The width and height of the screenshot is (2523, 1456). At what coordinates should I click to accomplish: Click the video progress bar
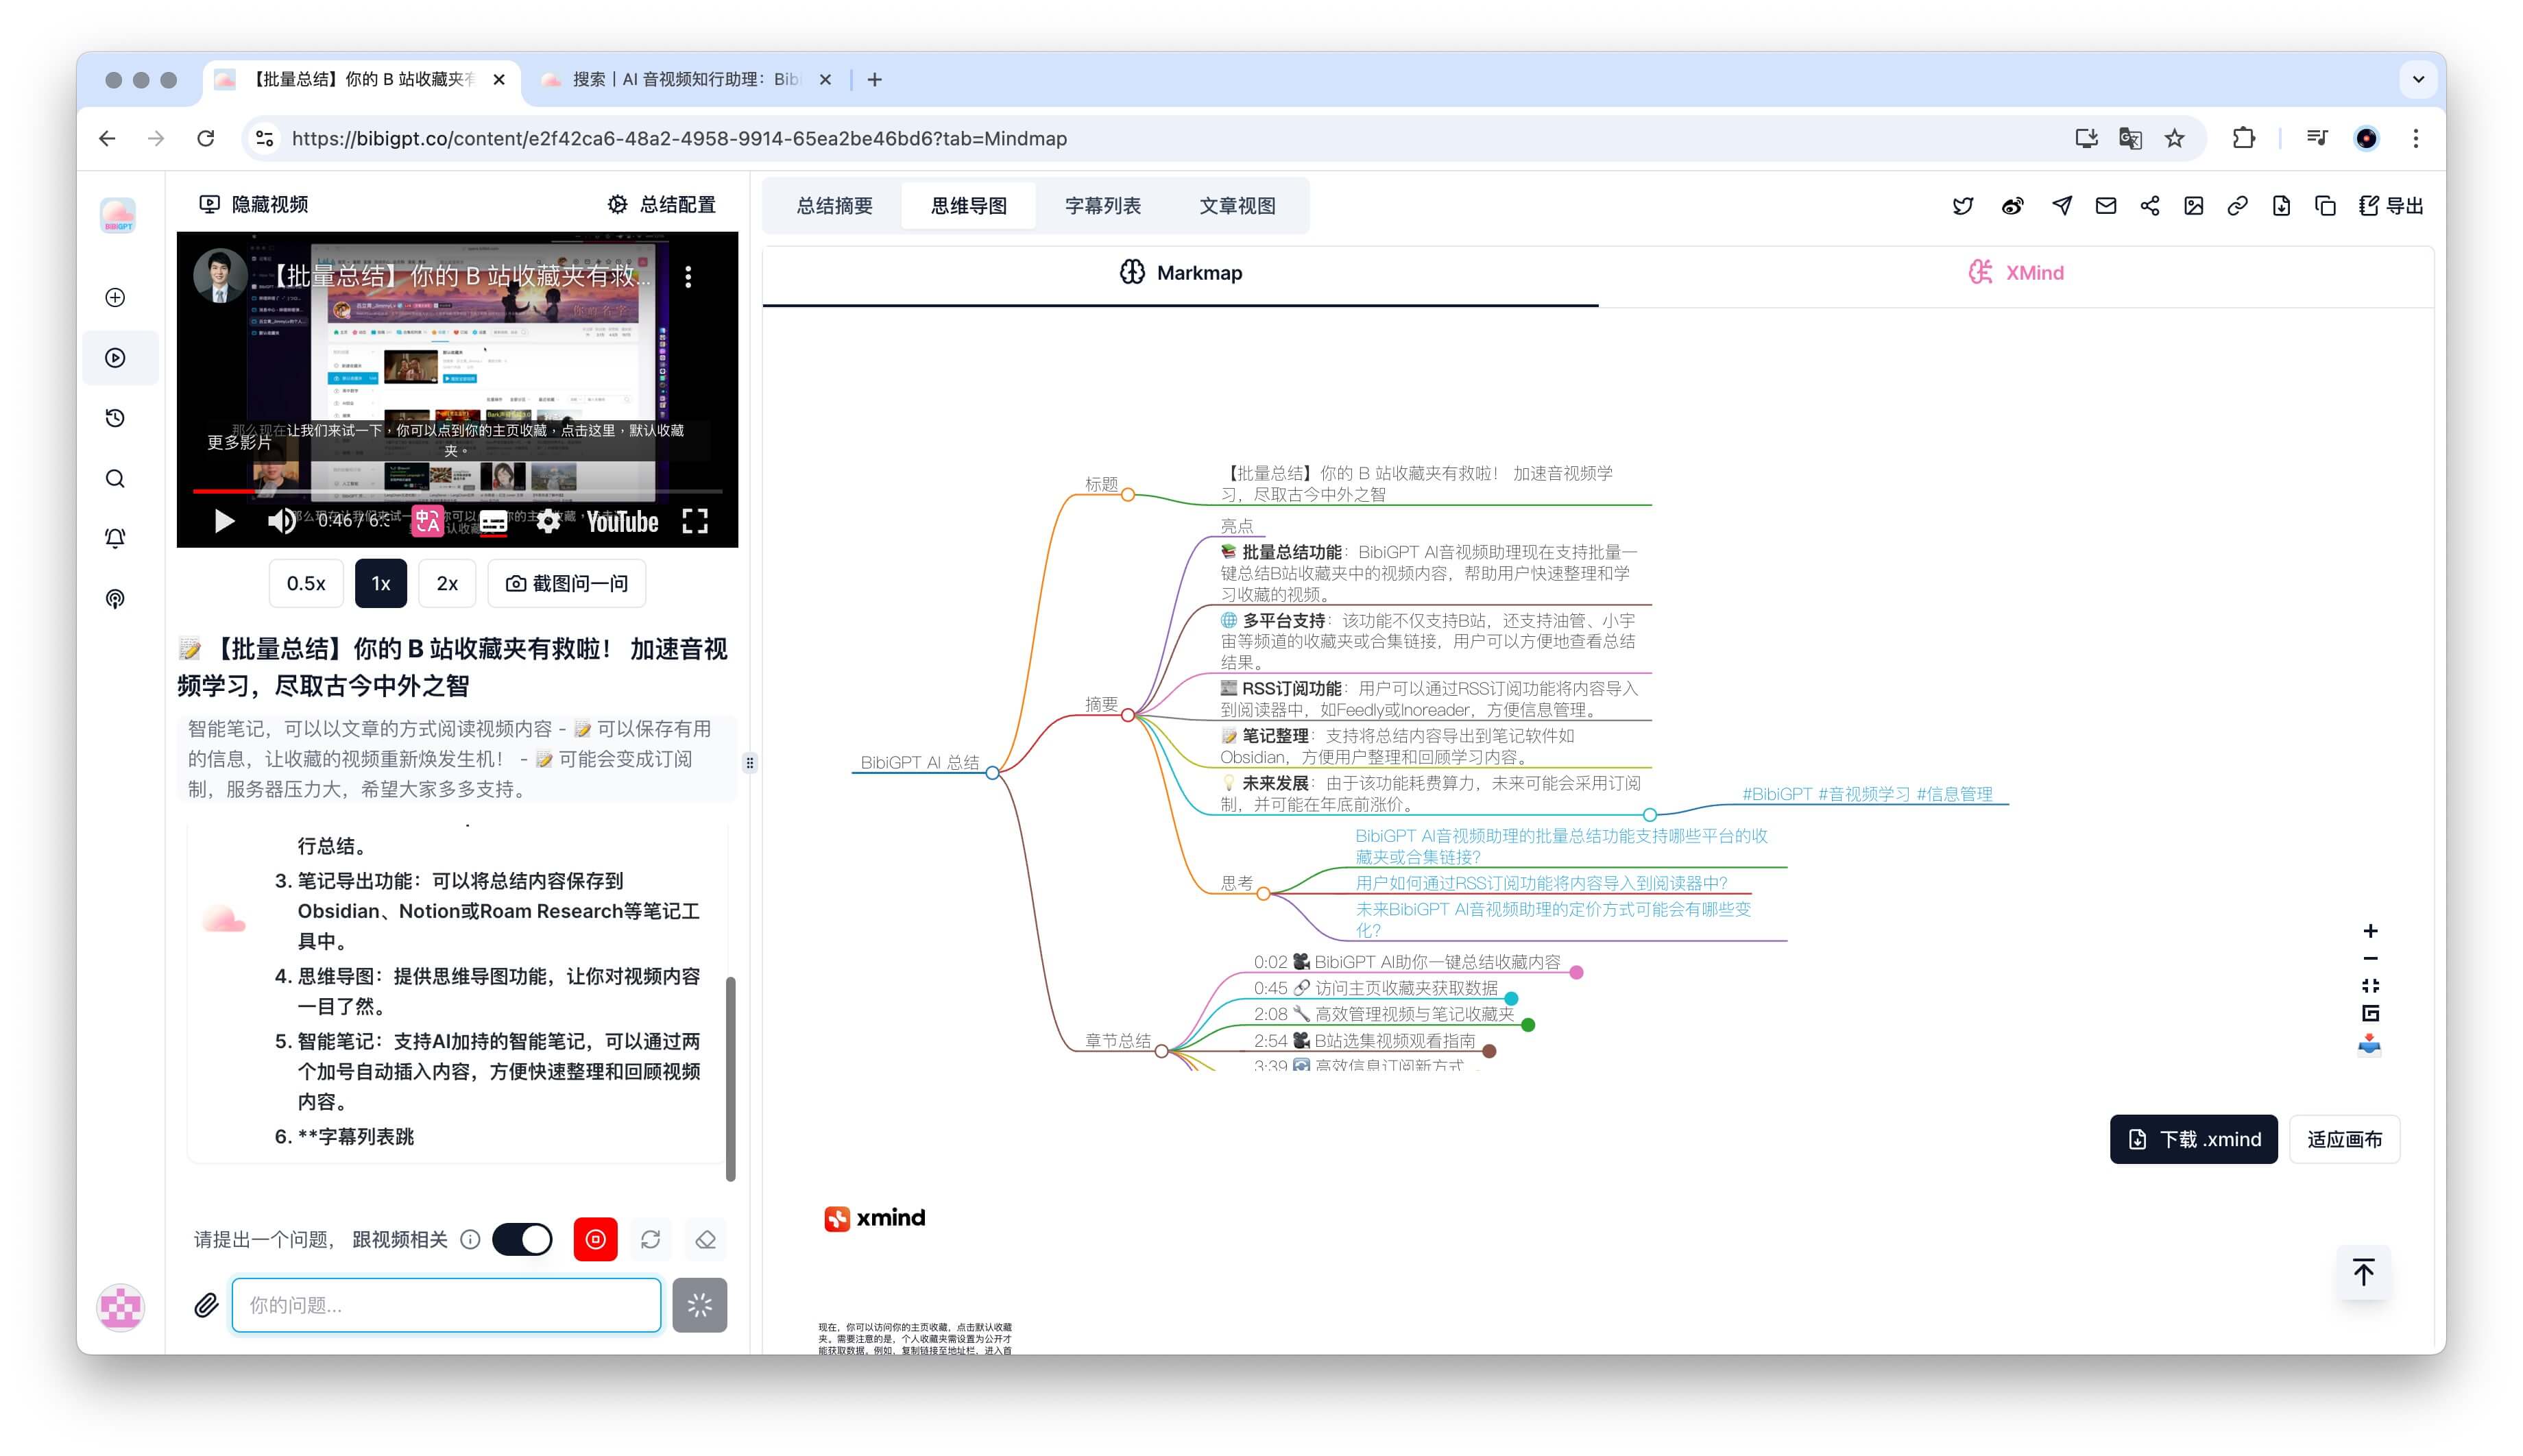tap(457, 491)
